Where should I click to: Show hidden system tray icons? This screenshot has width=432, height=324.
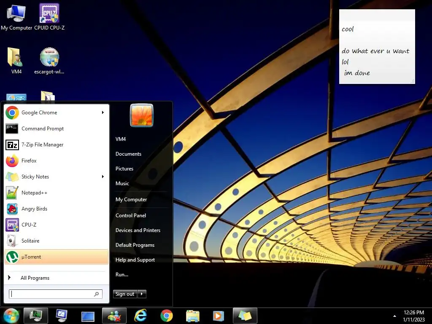(394, 316)
